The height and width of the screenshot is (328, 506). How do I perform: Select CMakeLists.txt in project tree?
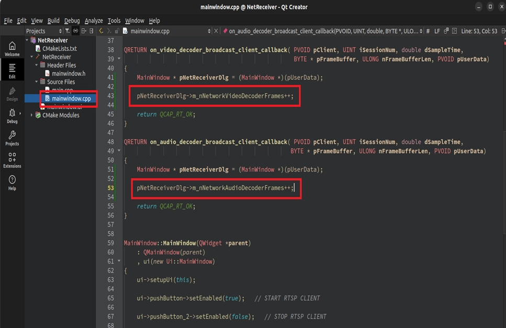tap(59, 49)
